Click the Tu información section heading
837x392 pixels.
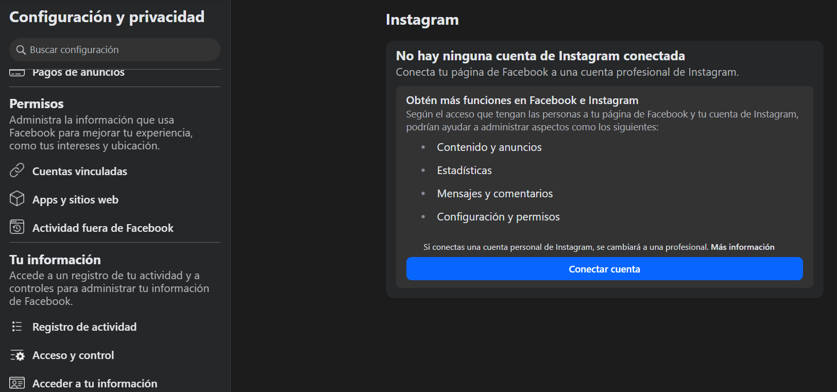55,260
